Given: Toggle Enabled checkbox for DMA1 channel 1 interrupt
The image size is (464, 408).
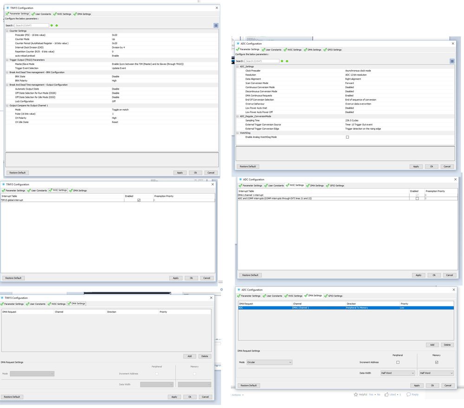Looking at the screenshot, I should (417, 195).
